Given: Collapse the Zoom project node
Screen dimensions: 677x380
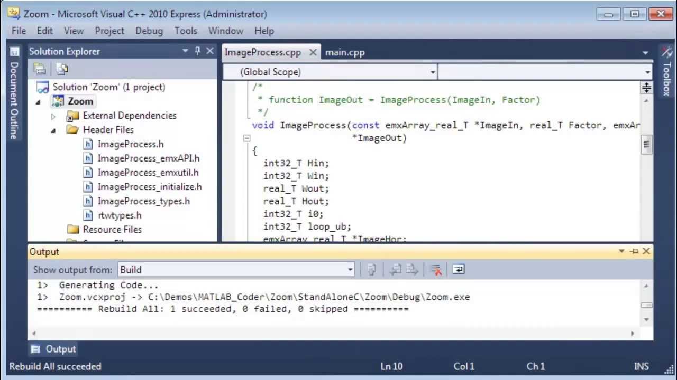Looking at the screenshot, I should (x=38, y=102).
